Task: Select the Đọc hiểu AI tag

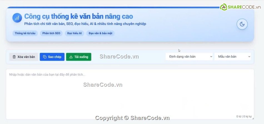Action: (74, 33)
